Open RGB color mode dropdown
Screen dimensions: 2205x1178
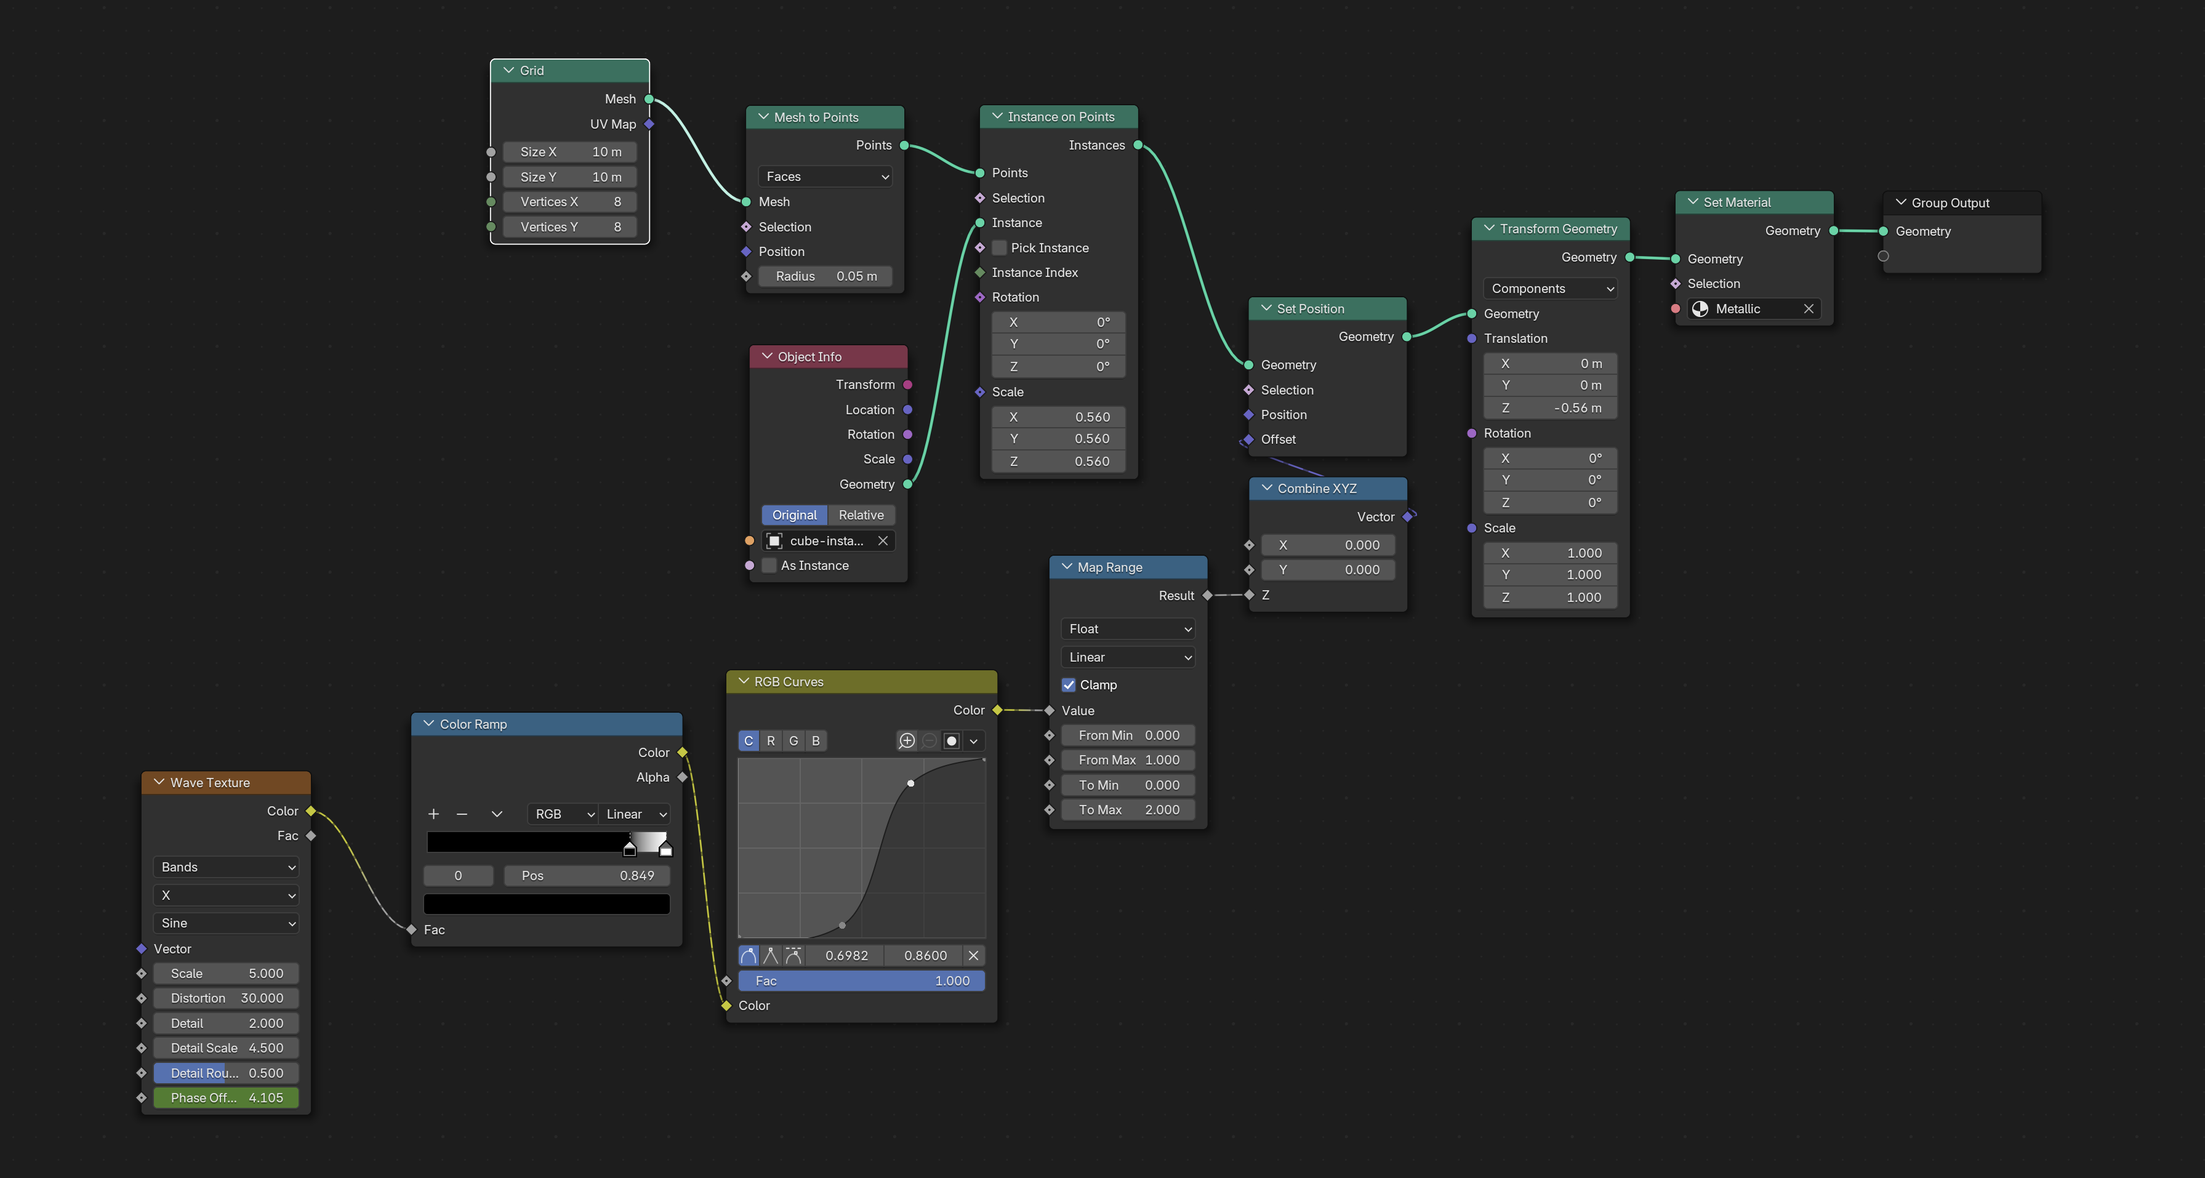tap(563, 814)
